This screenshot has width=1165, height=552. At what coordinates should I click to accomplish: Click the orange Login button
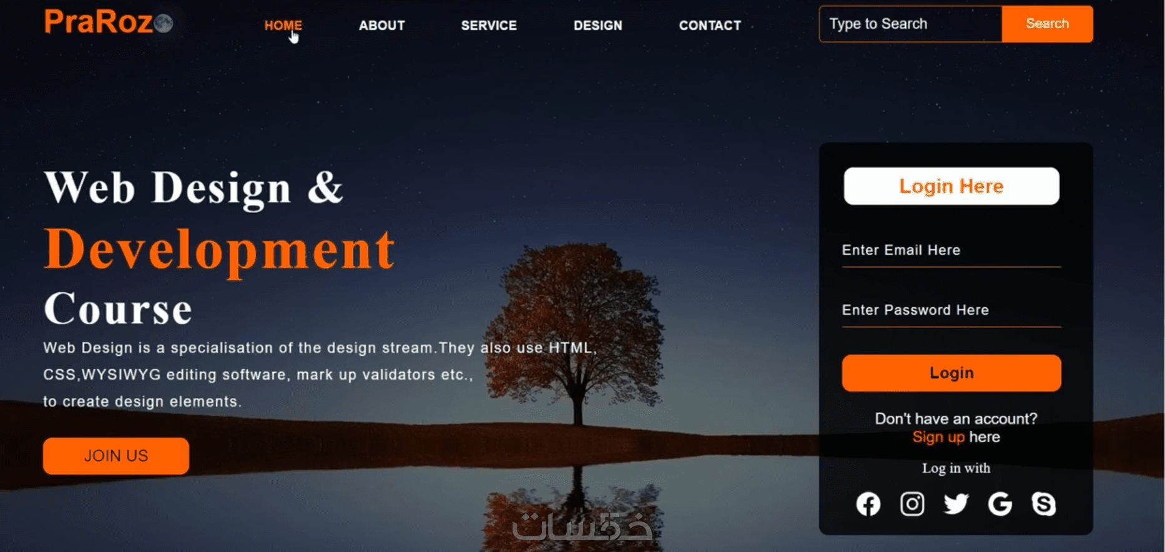click(951, 373)
